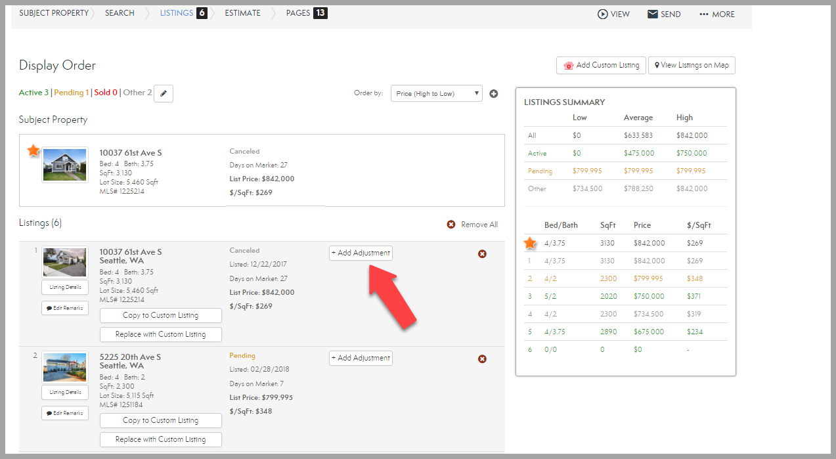The height and width of the screenshot is (459, 836).
Task: Click the Active 3 filter label
Action: [33, 93]
